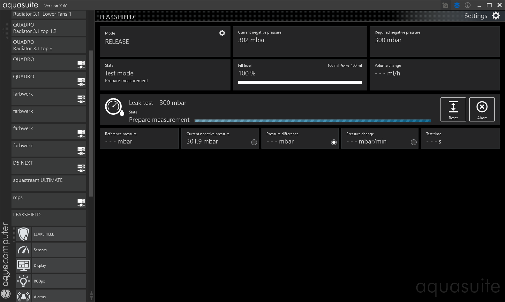
Task: Open the RGBpx light bulb icon
Action: point(23,281)
